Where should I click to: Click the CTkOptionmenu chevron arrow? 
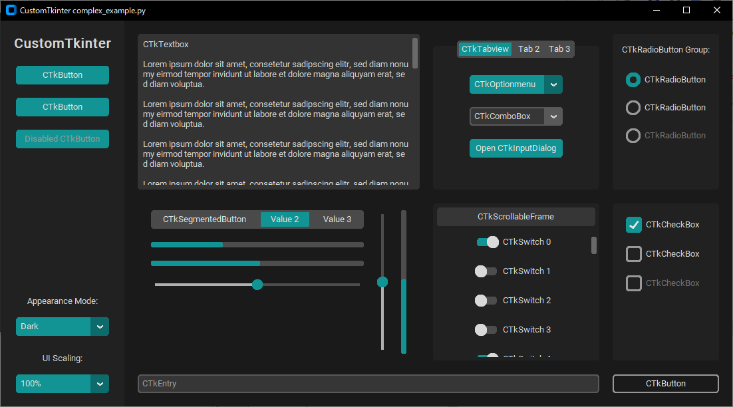pyautogui.click(x=553, y=84)
